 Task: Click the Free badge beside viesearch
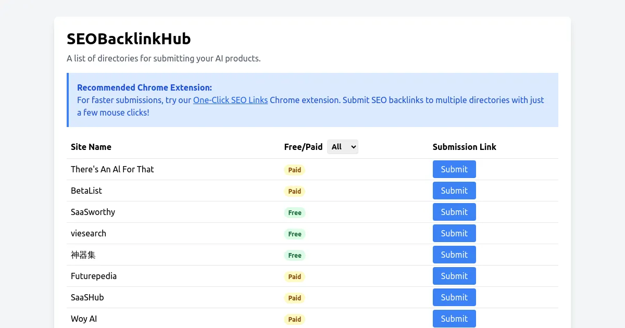tap(294, 234)
